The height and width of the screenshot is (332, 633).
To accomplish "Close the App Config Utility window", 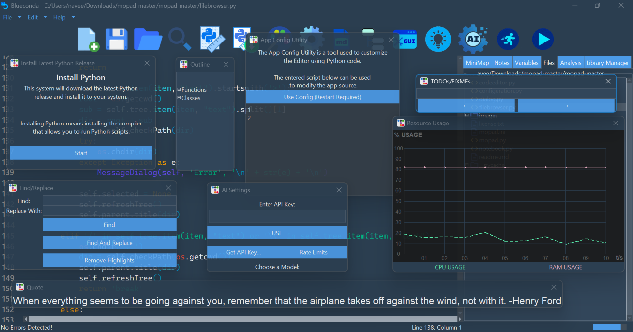I will (x=391, y=40).
